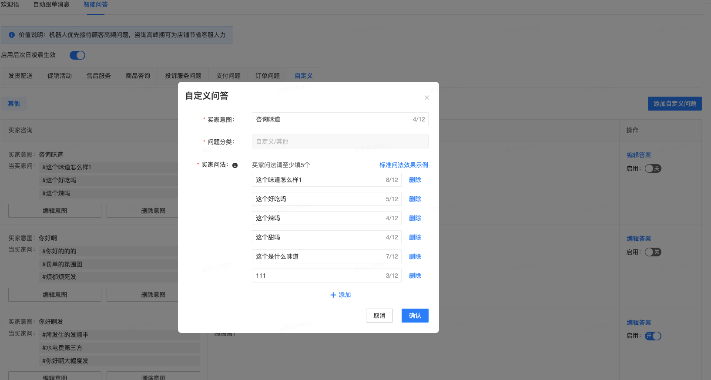Close the 自定义问答 dialog with X

[426, 98]
